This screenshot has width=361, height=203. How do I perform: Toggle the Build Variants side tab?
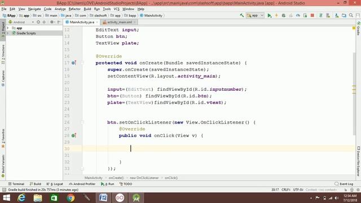3,166
